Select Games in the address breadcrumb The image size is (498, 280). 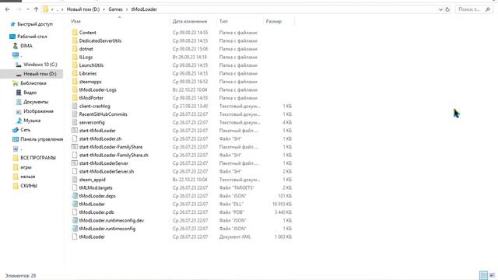click(115, 9)
